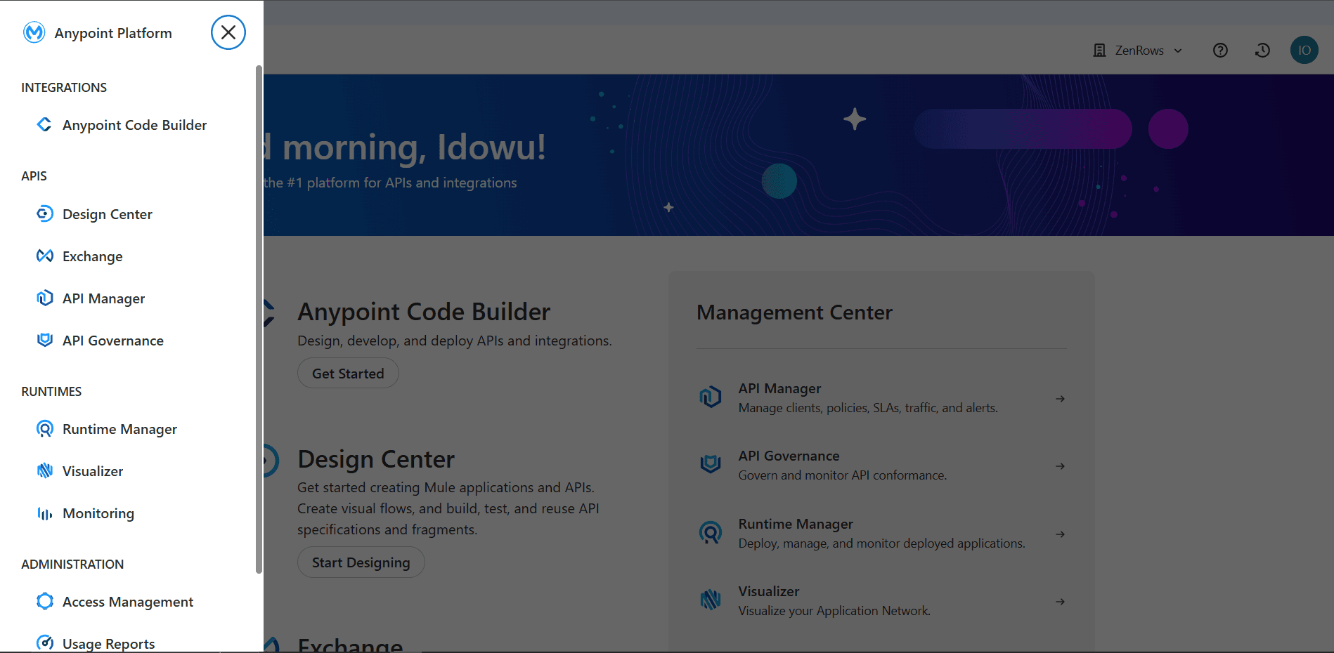Viewport: 1334px width, 653px height.
Task: Click the ADMINISTRATION section label
Action: coord(72,565)
